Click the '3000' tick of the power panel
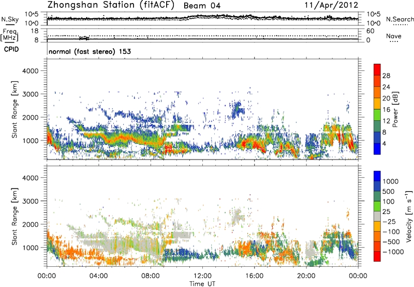Image resolution: width=414 pixels, height=287 pixels. [x=30, y=94]
